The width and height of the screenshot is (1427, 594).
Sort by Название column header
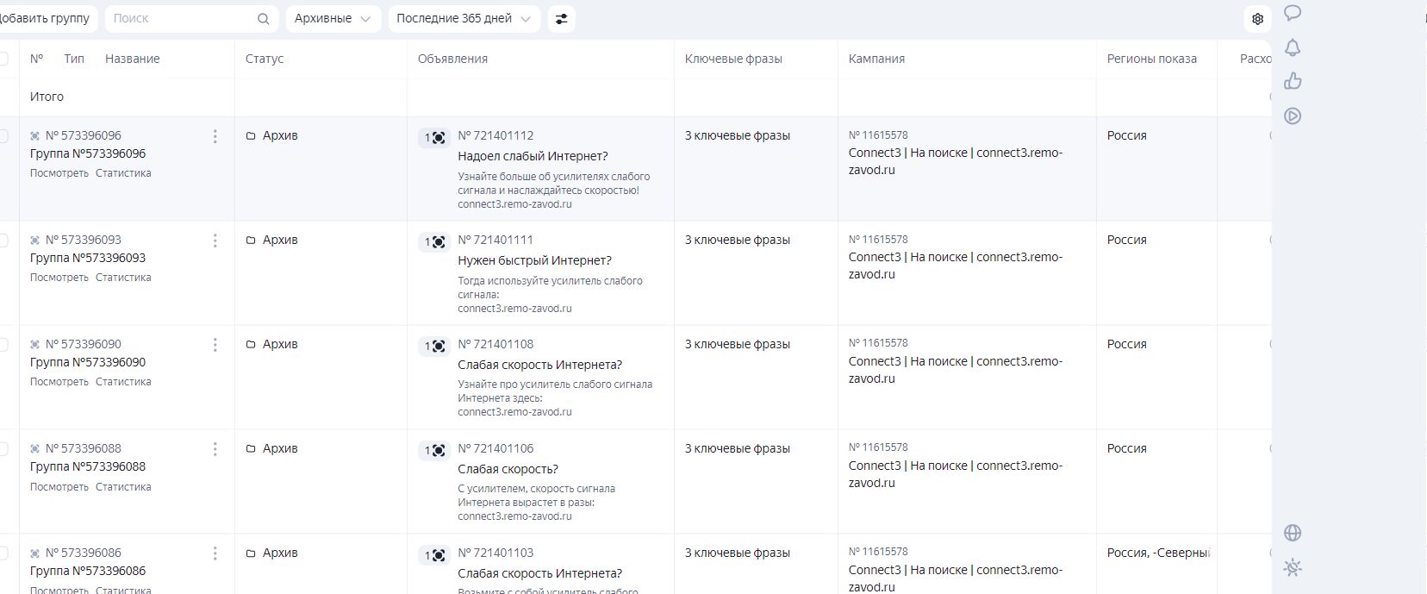point(132,59)
